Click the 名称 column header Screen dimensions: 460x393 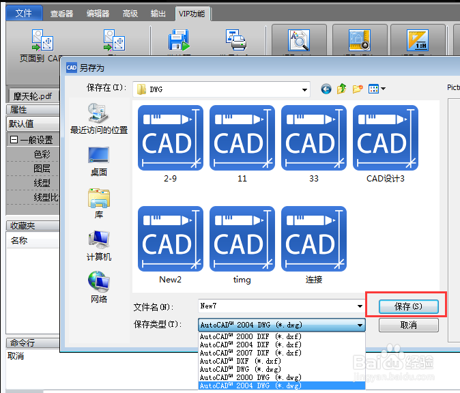[x=33, y=241]
